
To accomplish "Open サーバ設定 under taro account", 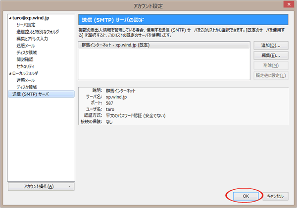I will pos(26,25).
